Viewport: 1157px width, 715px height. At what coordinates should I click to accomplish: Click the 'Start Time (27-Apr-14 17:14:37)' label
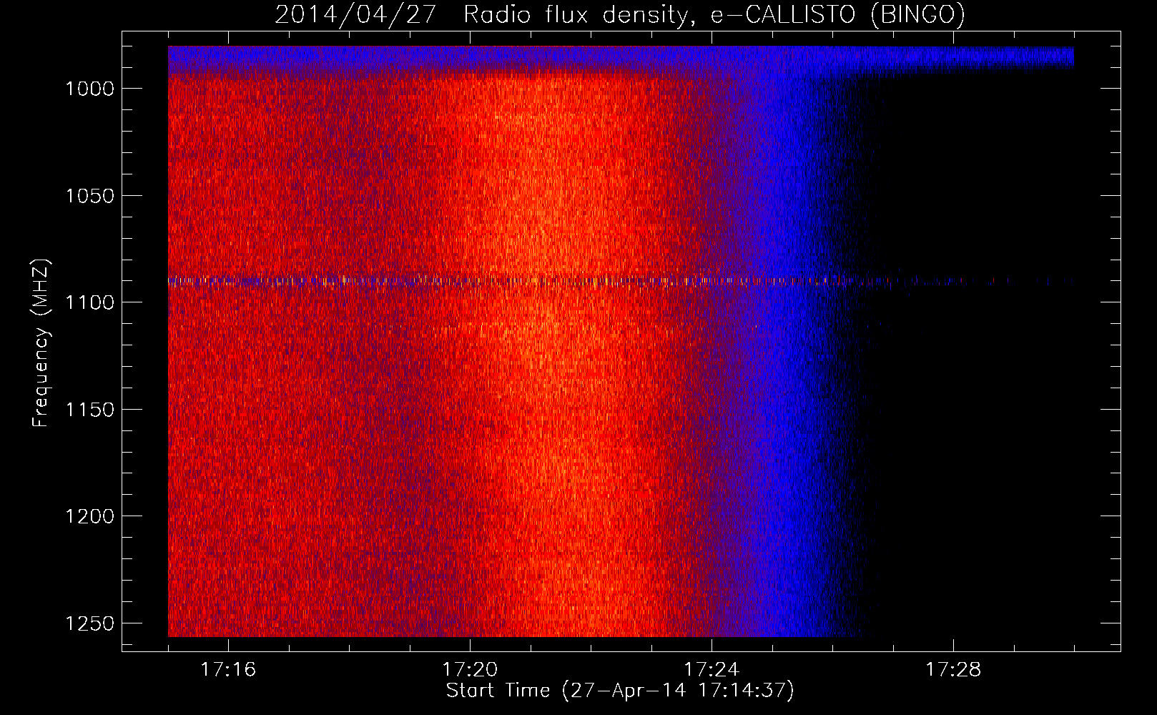(620, 691)
